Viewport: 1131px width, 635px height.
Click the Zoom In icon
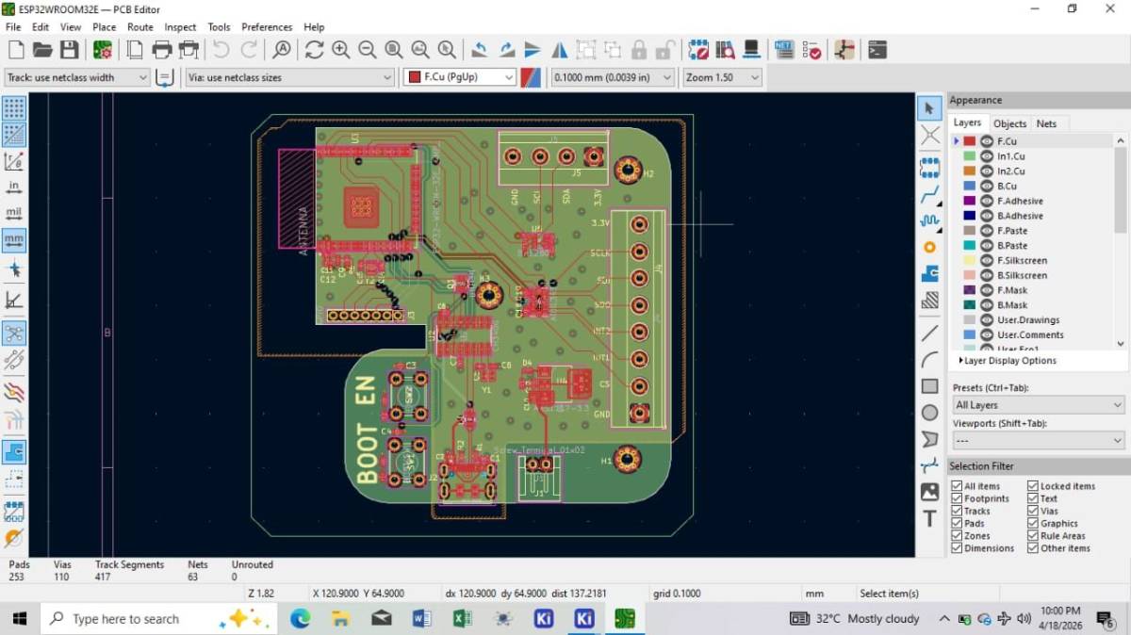tap(340, 49)
